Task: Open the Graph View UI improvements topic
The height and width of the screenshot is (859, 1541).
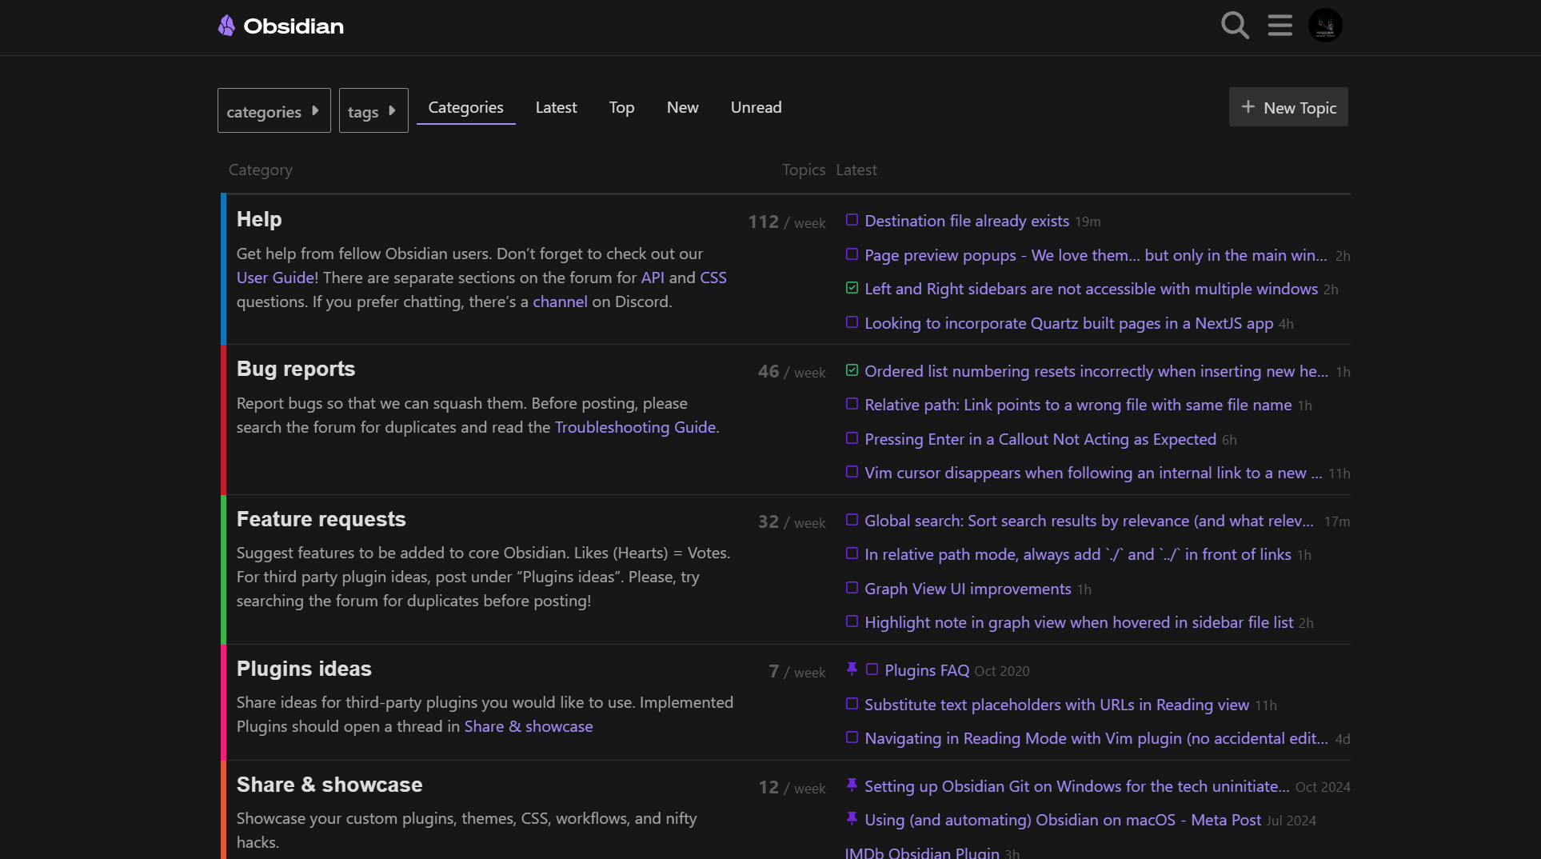Action: point(968,589)
